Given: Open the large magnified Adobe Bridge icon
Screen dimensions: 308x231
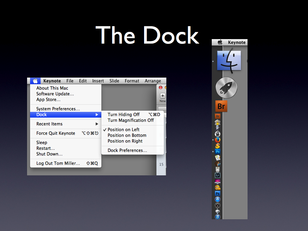Looking at the screenshot, I should pyautogui.click(x=221, y=106).
